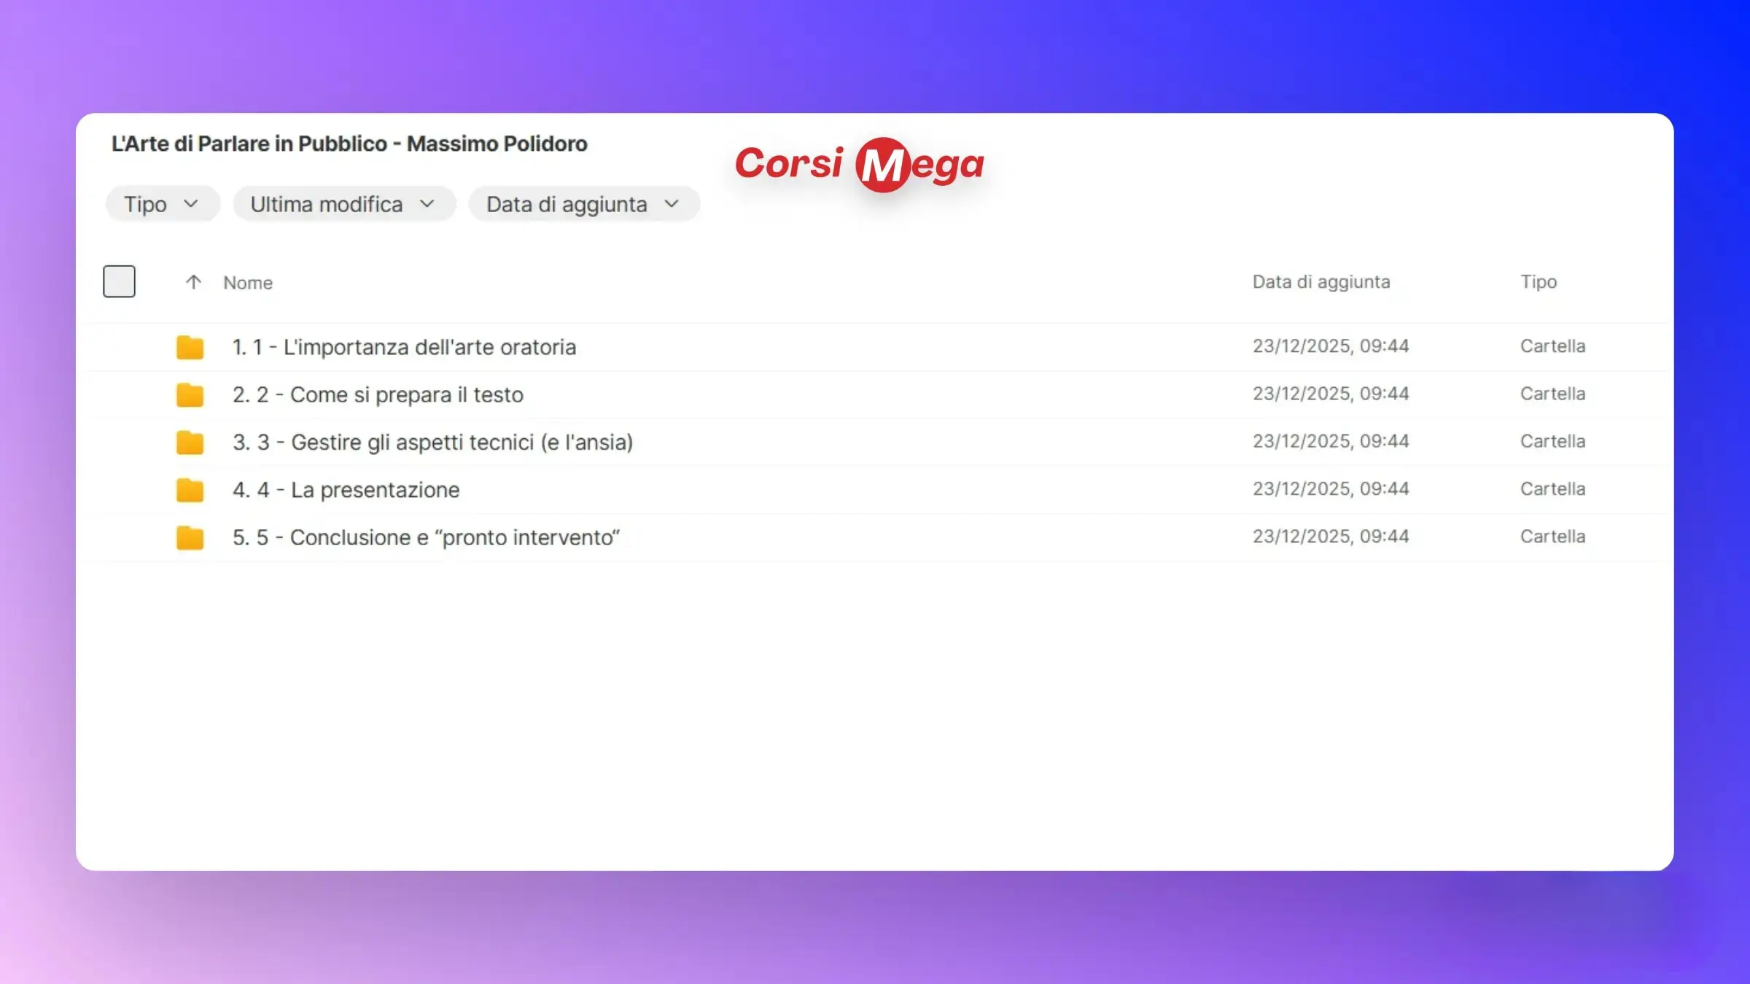Image resolution: width=1750 pixels, height=984 pixels.
Task: Open the 4 - La presentazione folder
Action: tap(346, 490)
